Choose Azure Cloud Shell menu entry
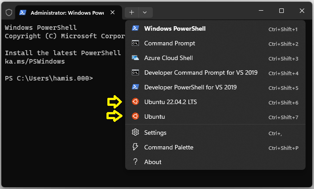314x189 pixels. 168,58
